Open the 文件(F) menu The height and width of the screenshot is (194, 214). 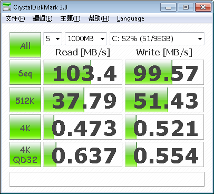[x=15, y=18]
